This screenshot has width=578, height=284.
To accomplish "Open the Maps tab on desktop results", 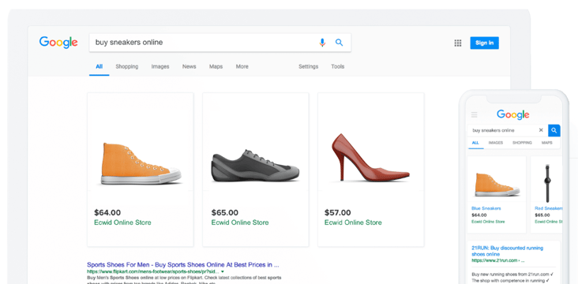I will (216, 67).
